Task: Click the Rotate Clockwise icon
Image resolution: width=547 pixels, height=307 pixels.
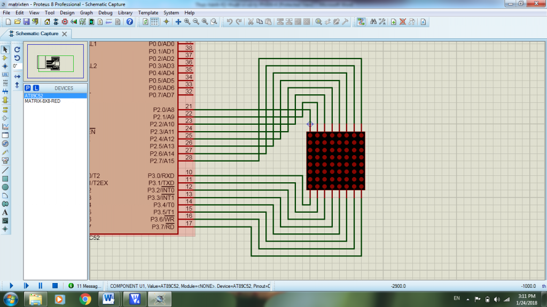Action: pyautogui.click(x=17, y=49)
